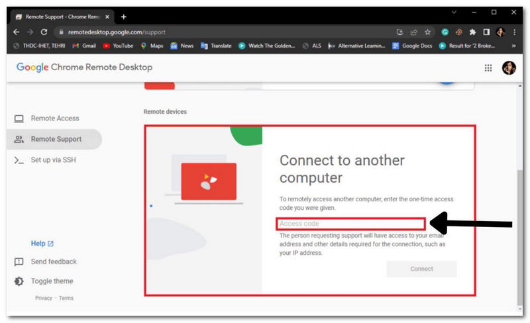
Task: Open the Translate bookmark
Action: click(216, 46)
